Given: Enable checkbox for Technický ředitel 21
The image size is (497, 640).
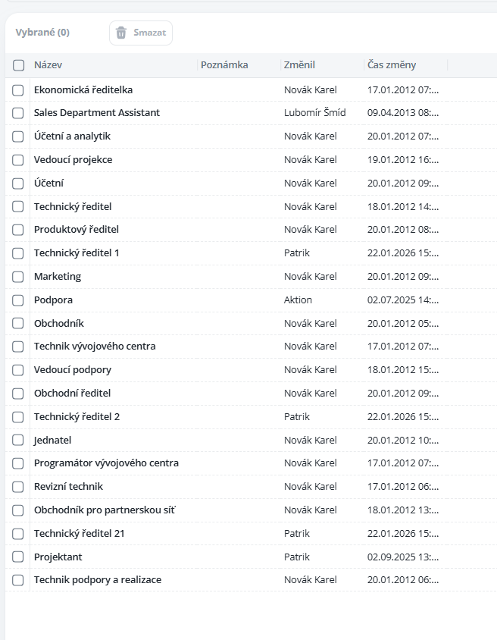Looking at the screenshot, I should pos(18,534).
